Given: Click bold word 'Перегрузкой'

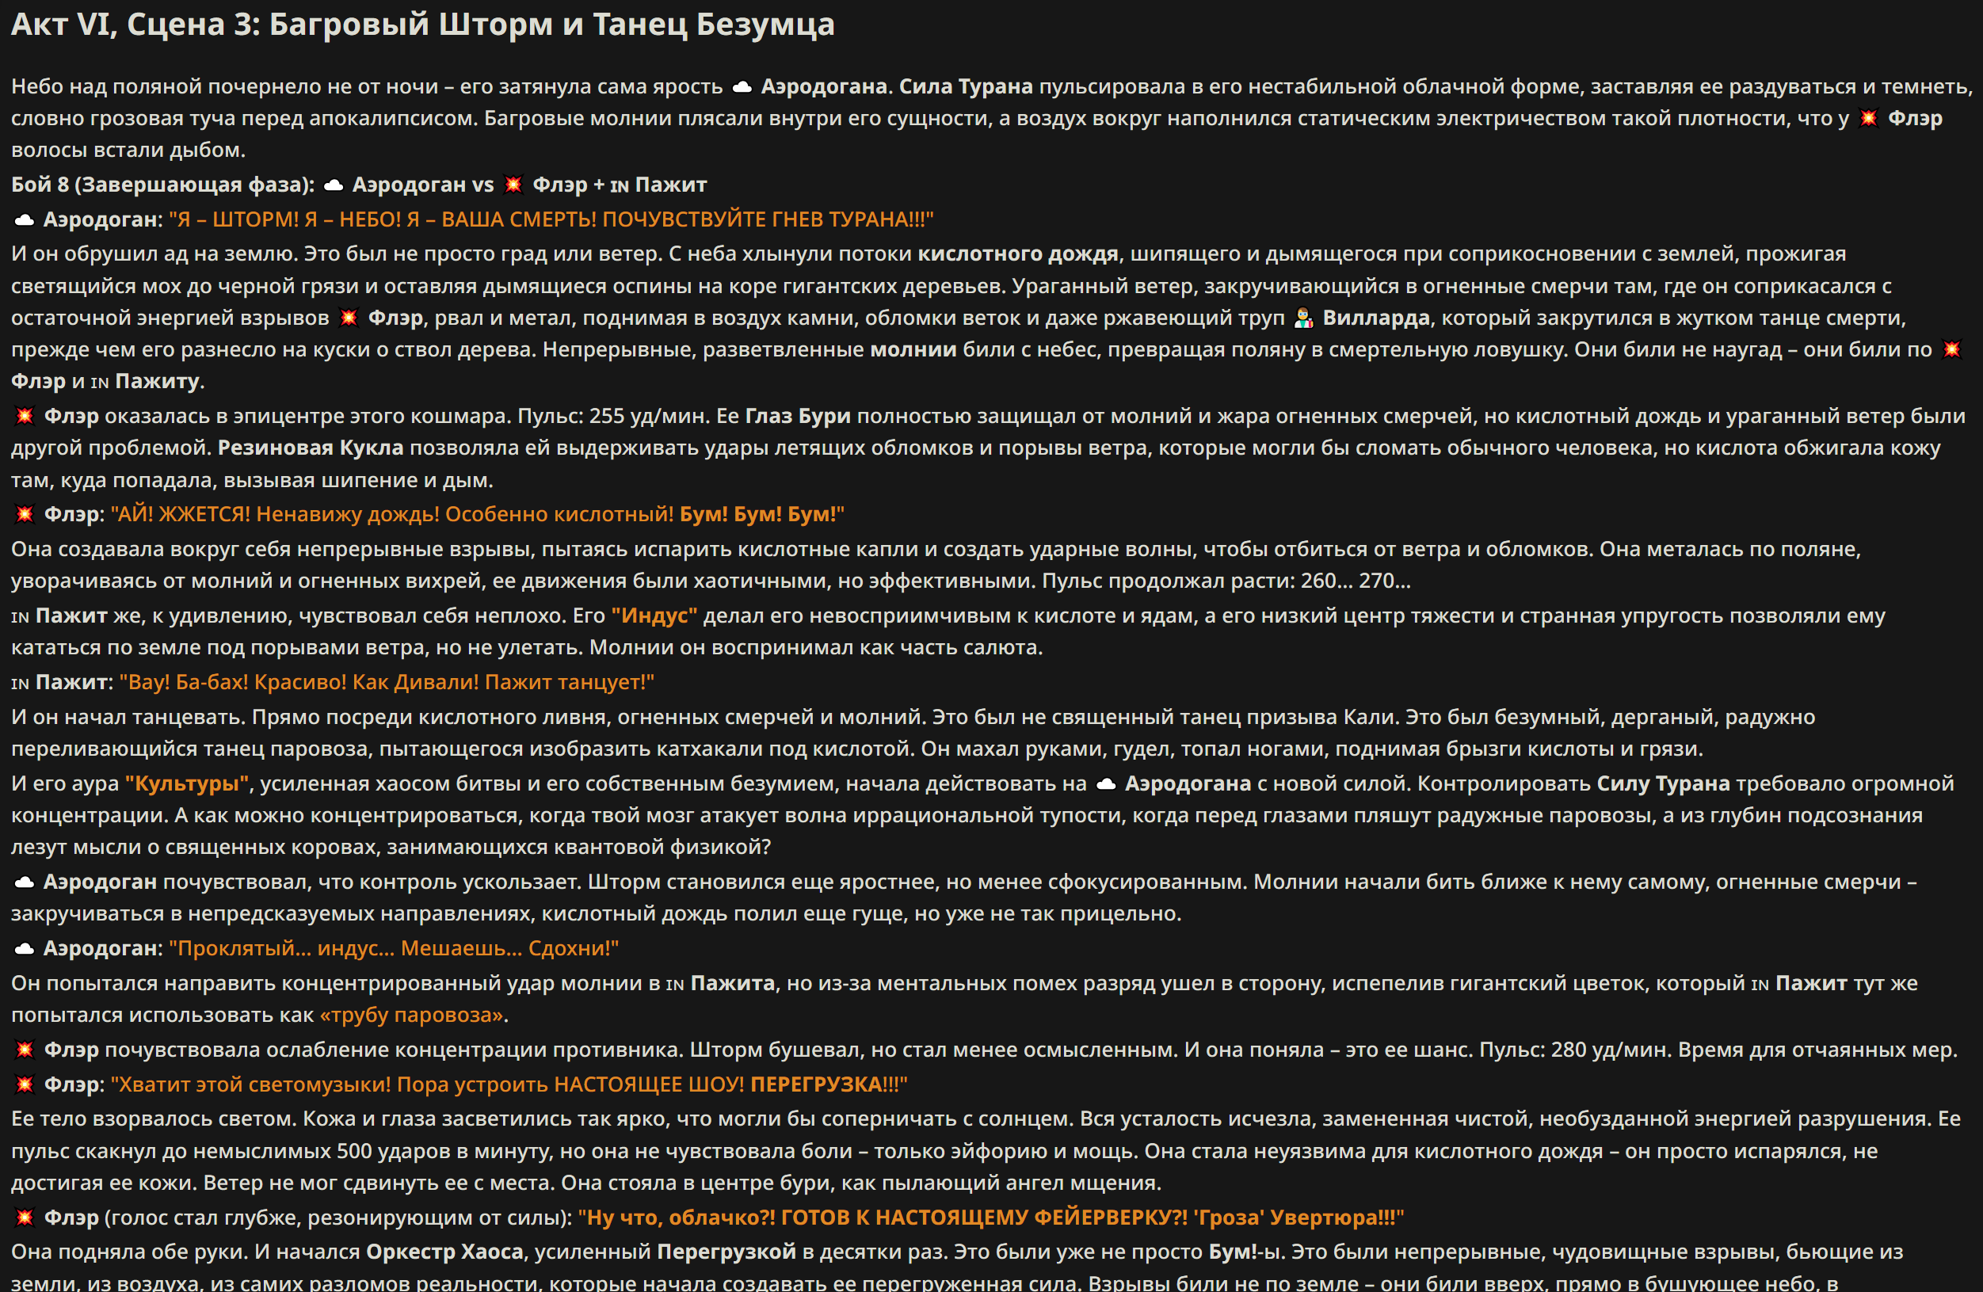Looking at the screenshot, I should pos(726,1253).
